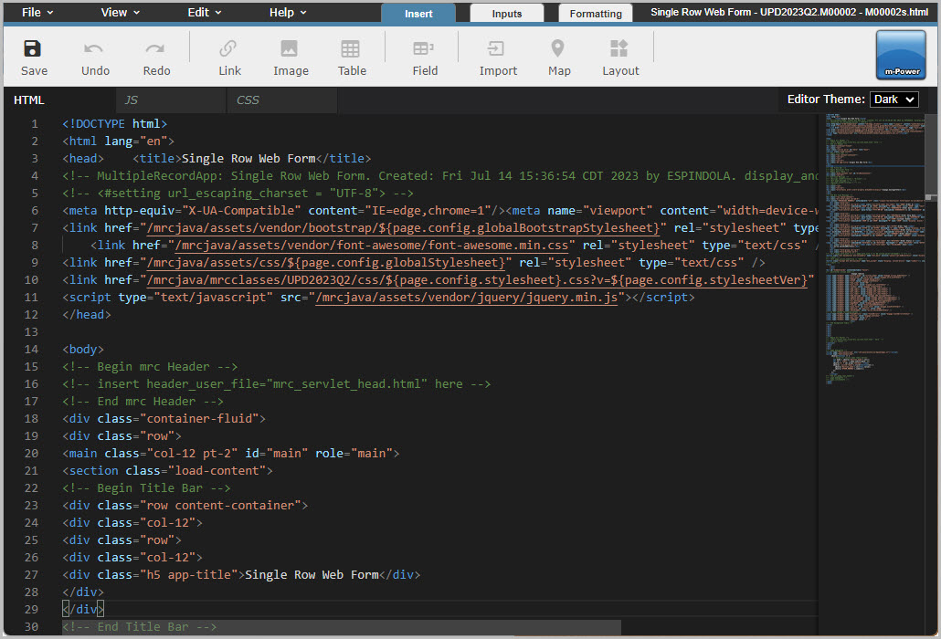Select the HTML editor tab
Screen dimensions: 941x639
(60, 100)
